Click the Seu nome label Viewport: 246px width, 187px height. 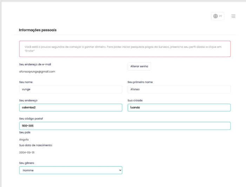[x=26, y=82]
